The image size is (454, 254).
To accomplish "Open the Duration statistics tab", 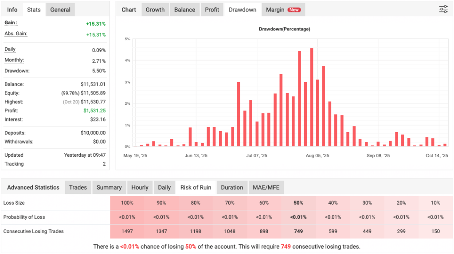I will coord(232,187).
